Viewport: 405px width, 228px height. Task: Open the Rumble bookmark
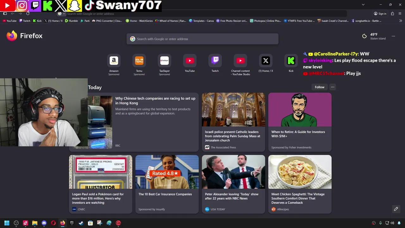click(x=71, y=21)
